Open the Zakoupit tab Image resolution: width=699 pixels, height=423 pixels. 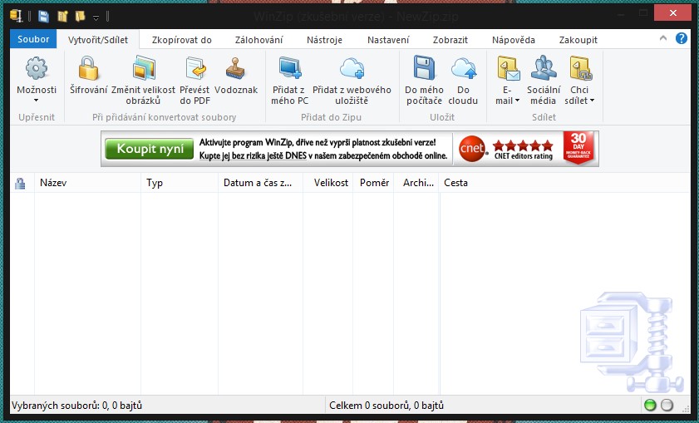pyautogui.click(x=578, y=40)
